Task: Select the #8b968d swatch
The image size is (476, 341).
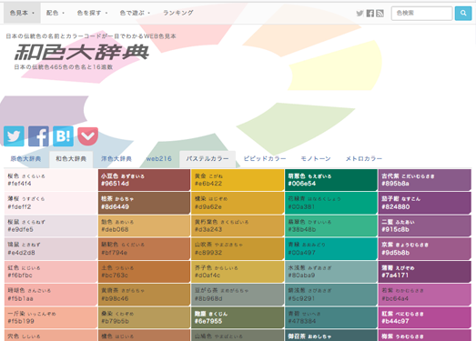Action: [238, 295]
